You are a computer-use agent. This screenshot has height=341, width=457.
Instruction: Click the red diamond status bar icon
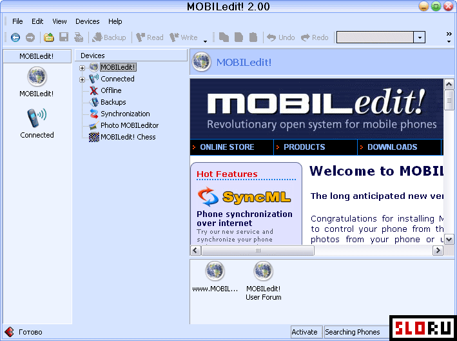point(9,332)
